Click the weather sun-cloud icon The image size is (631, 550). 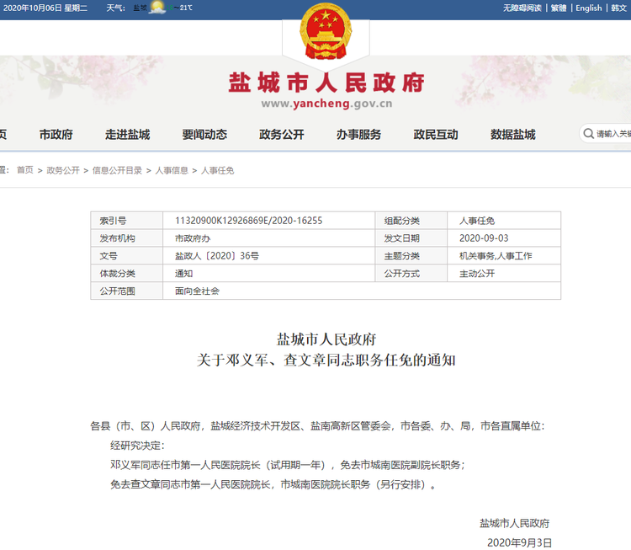coord(157,8)
